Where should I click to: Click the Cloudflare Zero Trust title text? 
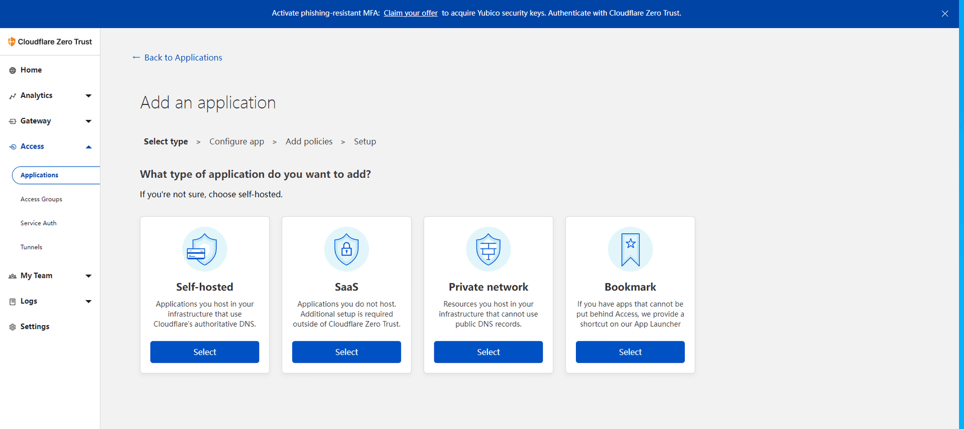click(x=55, y=42)
